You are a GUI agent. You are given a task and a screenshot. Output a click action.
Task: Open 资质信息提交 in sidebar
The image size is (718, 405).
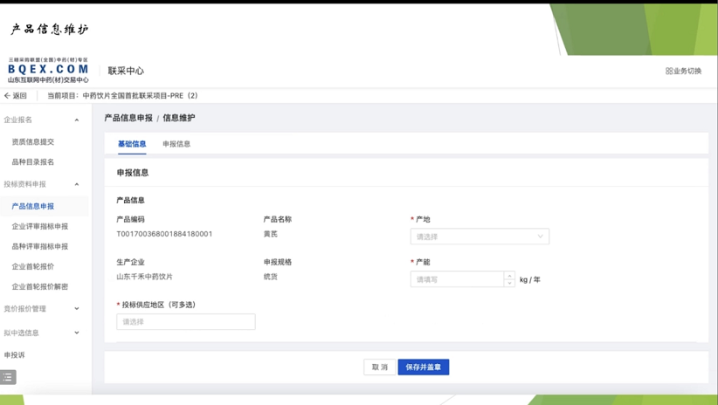[x=33, y=141]
